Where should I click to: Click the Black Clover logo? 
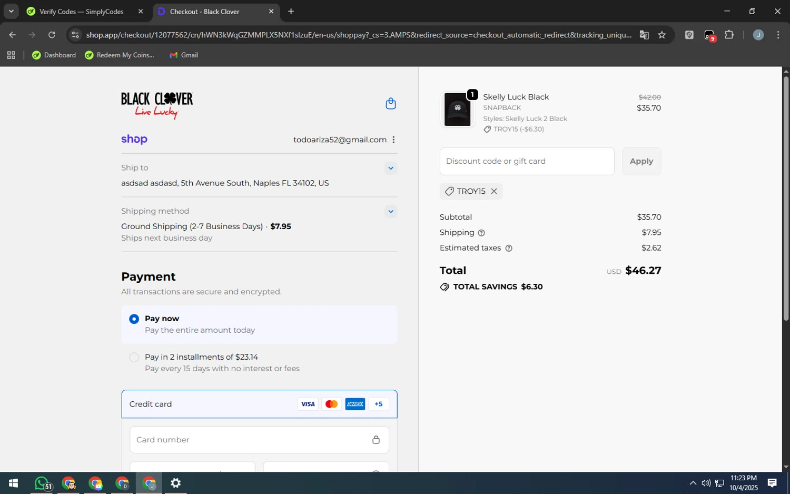tap(157, 105)
